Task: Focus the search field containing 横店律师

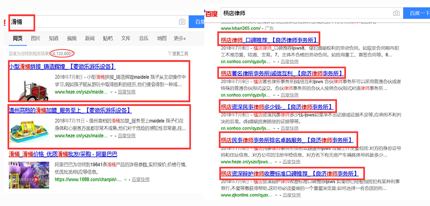Action: pos(312,13)
